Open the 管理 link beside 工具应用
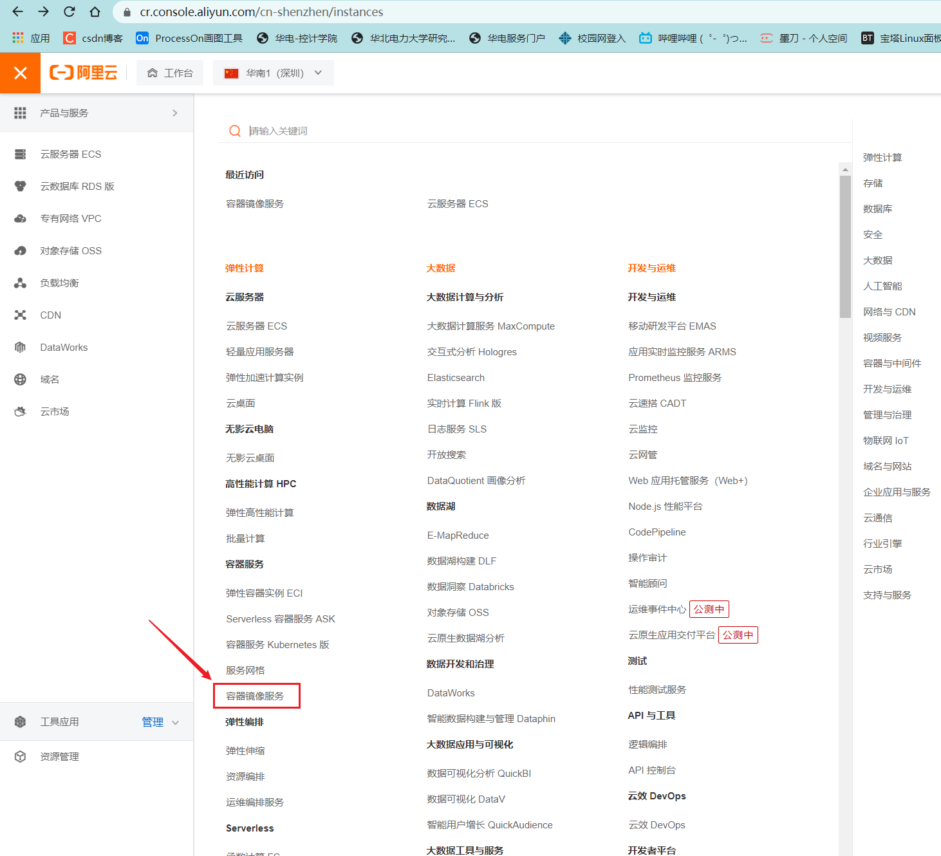941x856 pixels. [153, 722]
